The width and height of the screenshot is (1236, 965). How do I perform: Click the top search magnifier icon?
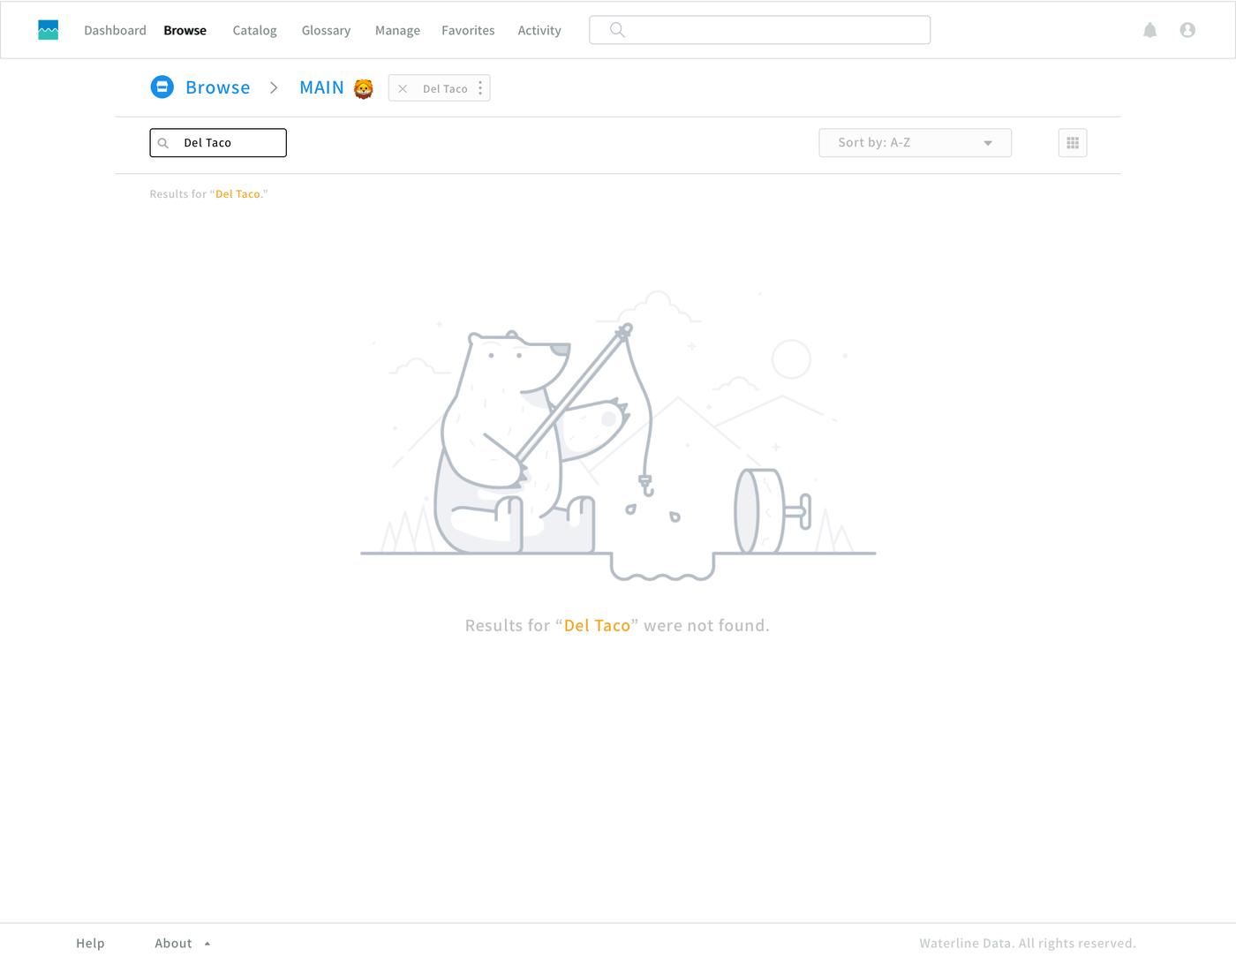(617, 30)
